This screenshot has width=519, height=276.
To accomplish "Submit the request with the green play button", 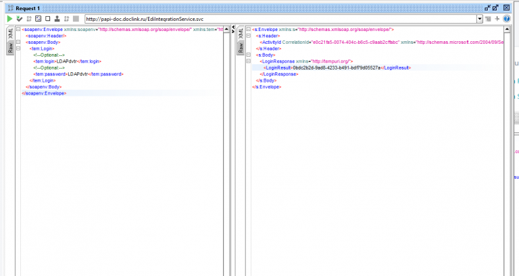I will click(x=9, y=19).
